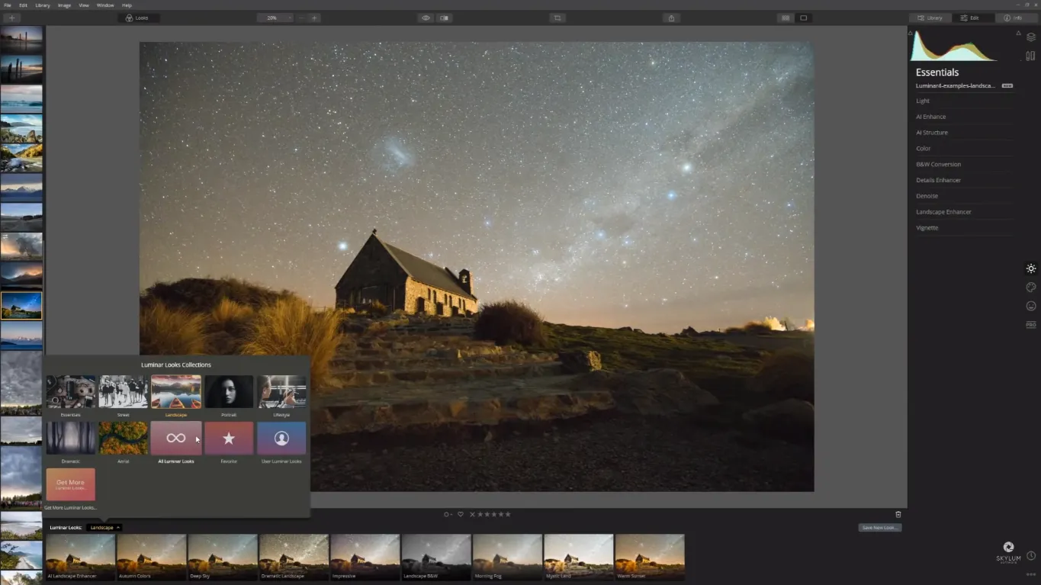This screenshot has height=585, width=1041.
Task: Switch to the Info tab
Action: coord(1012,18)
